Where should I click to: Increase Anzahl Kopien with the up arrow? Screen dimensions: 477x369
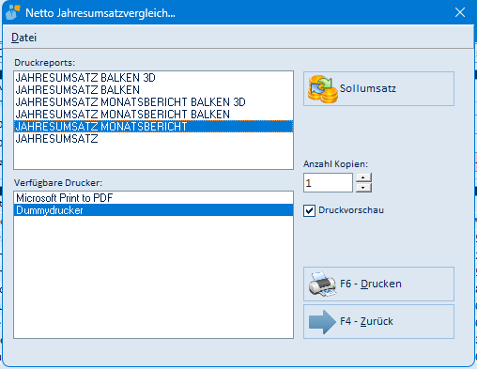click(363, 177)
